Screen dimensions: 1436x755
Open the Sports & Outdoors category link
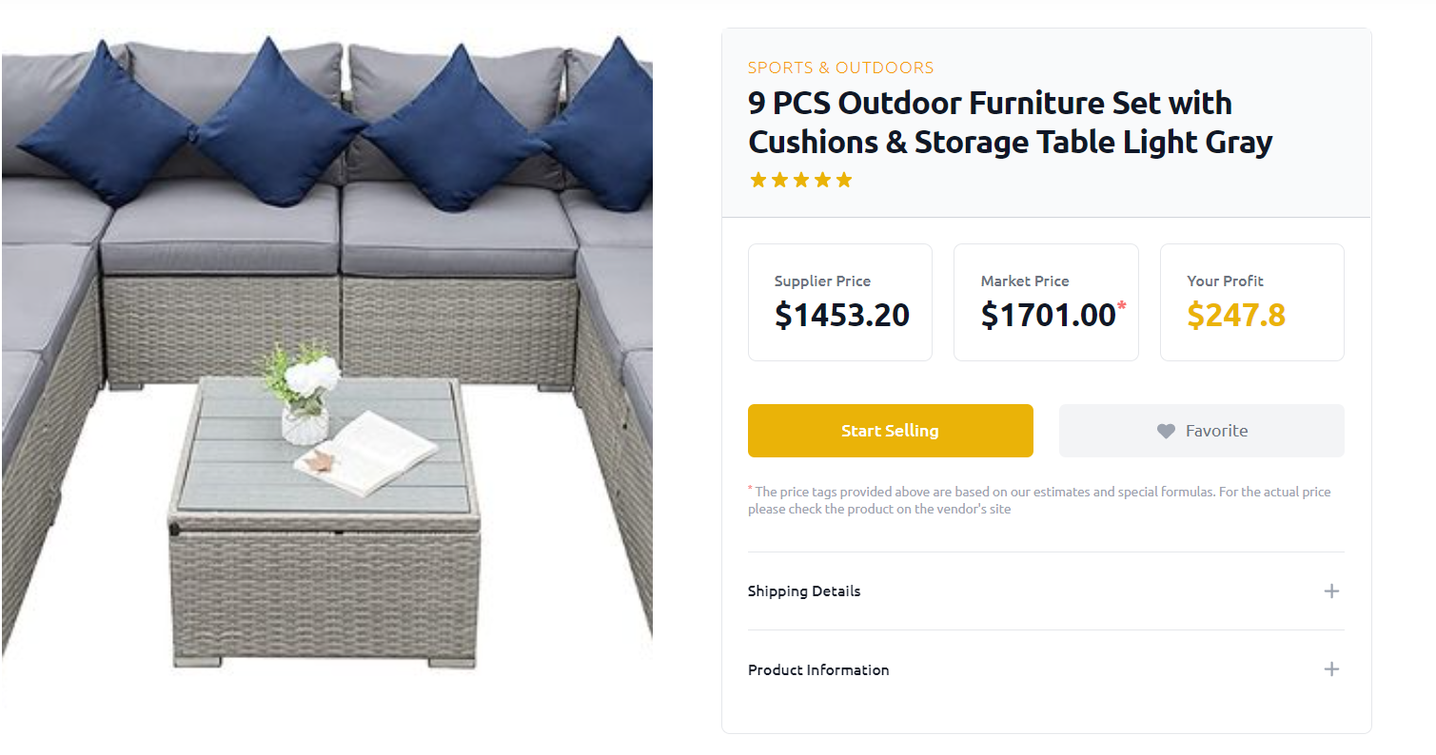(840, 68)
